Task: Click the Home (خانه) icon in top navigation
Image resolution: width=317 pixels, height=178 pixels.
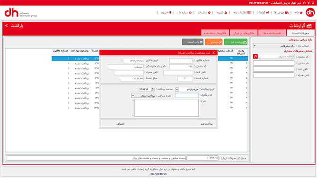Action: coord(301,13)
